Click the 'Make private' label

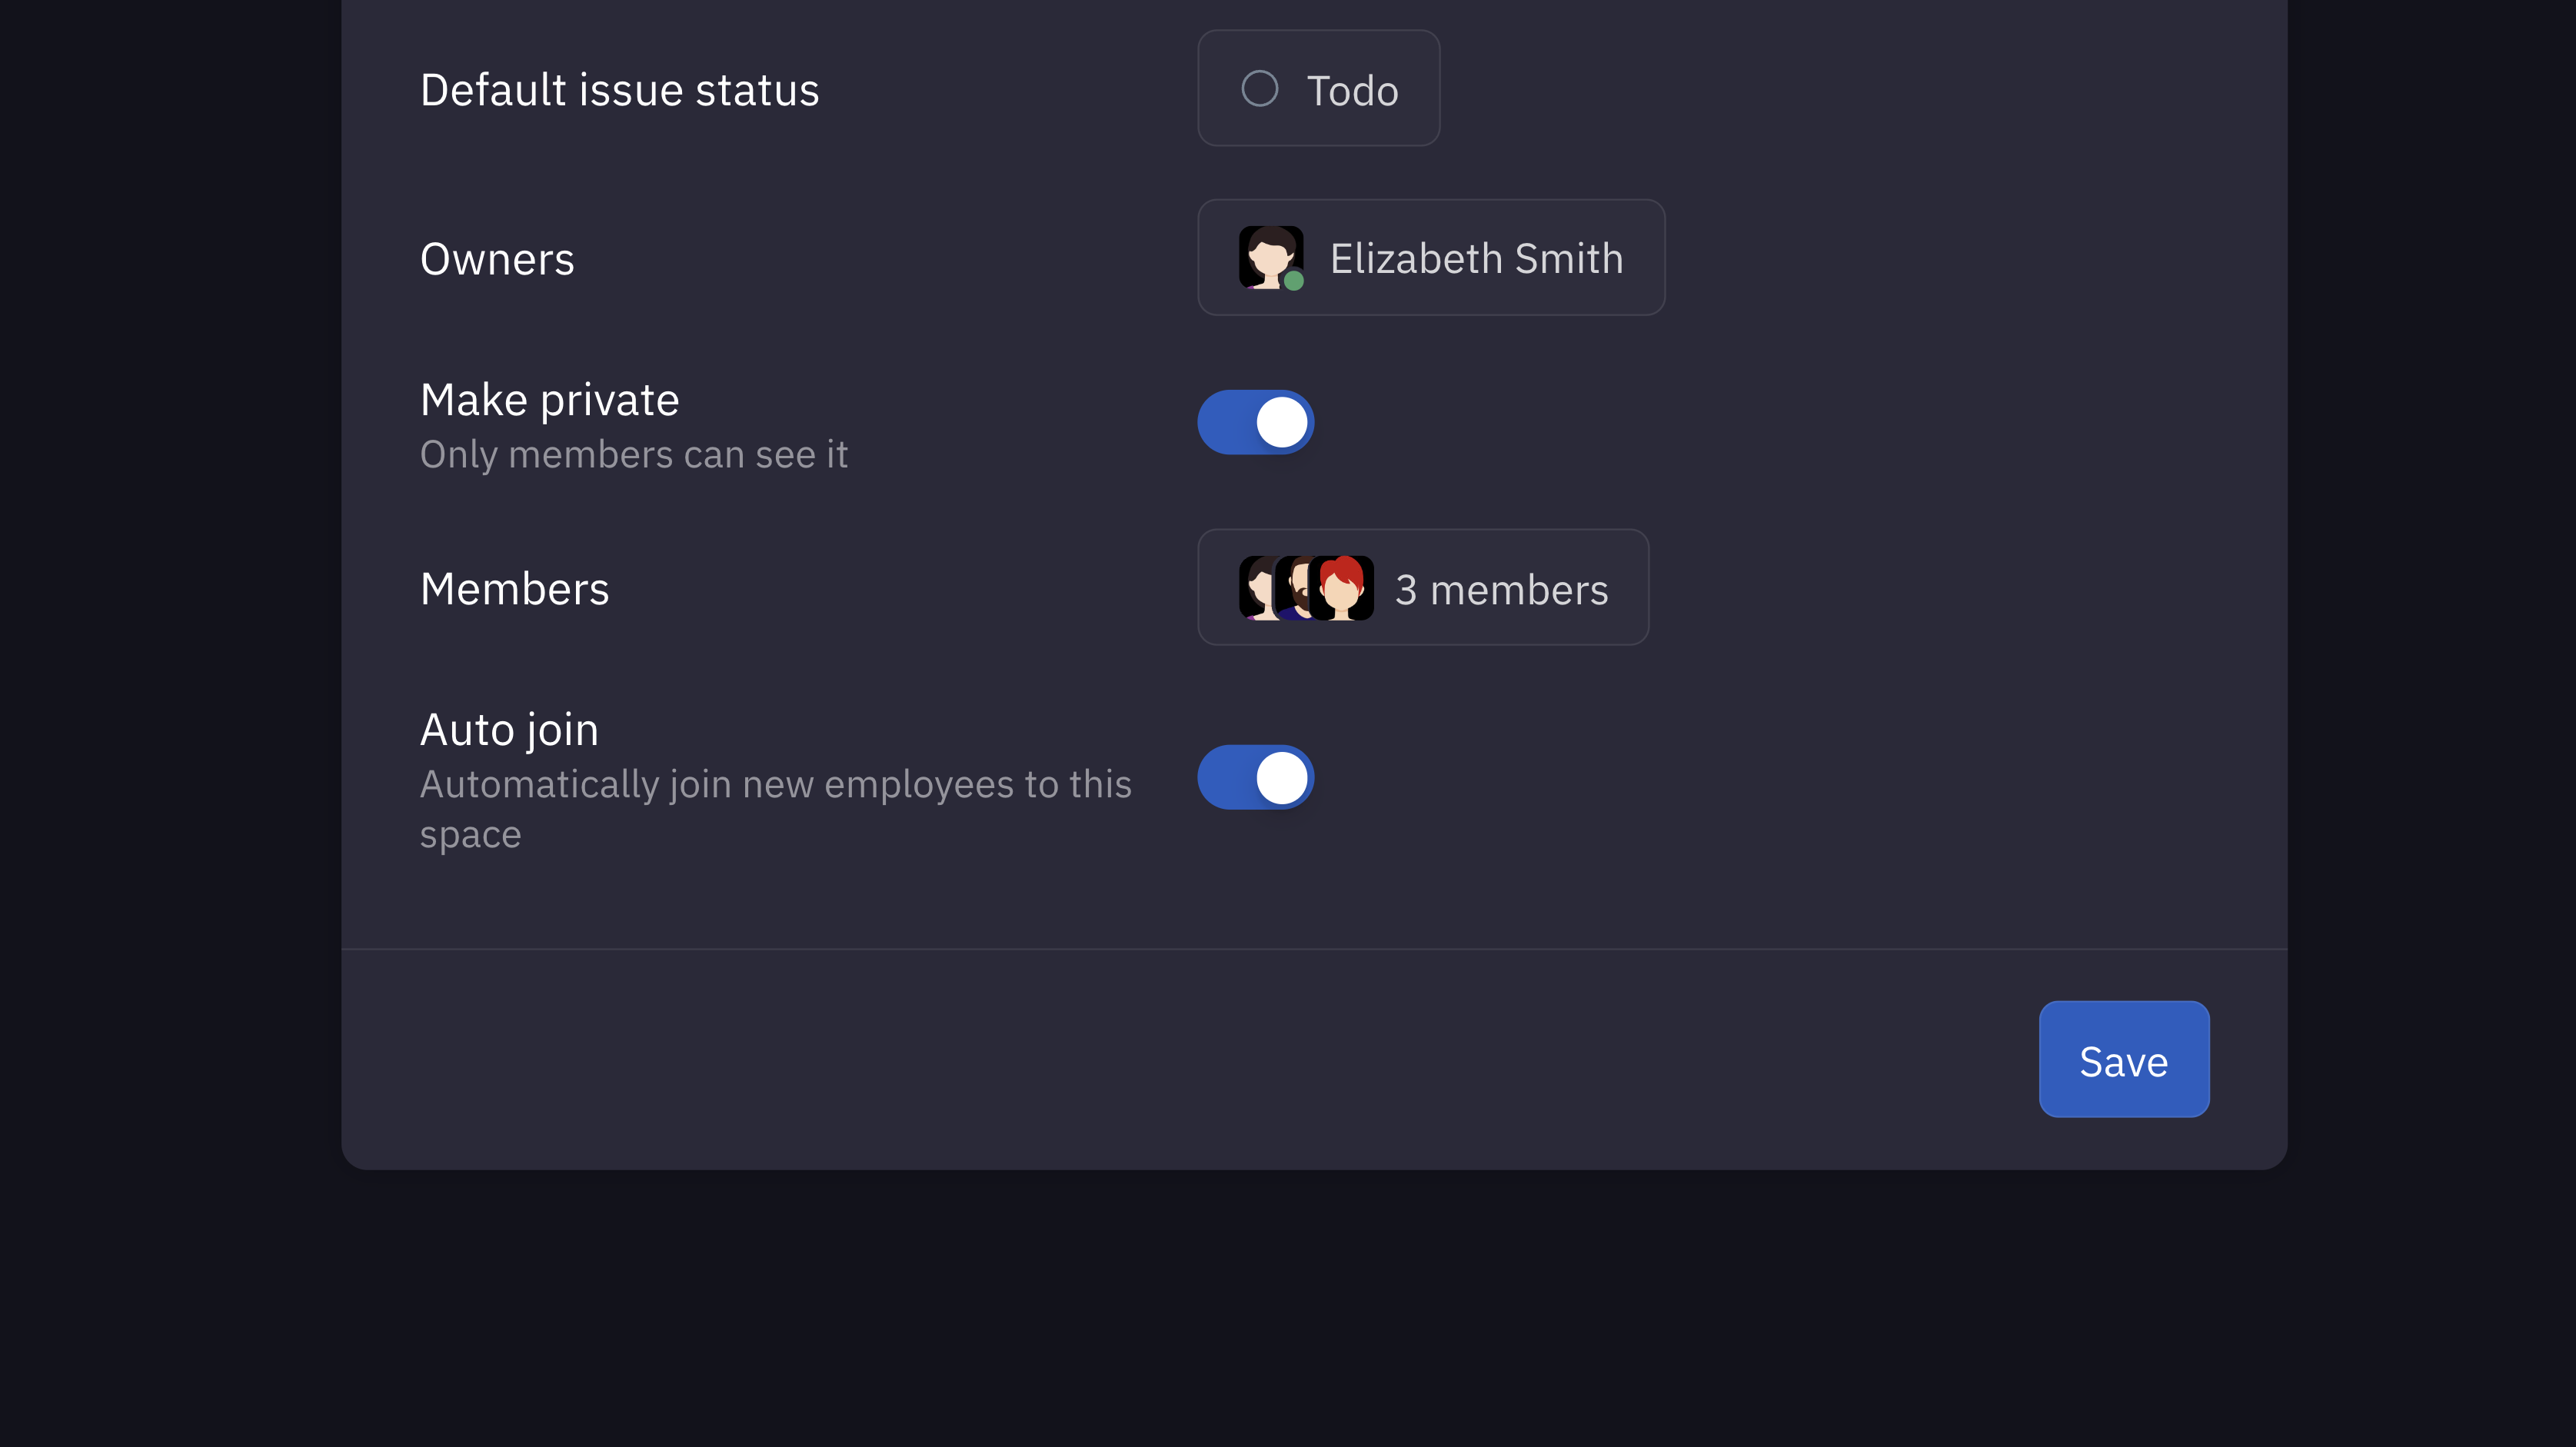549,400
